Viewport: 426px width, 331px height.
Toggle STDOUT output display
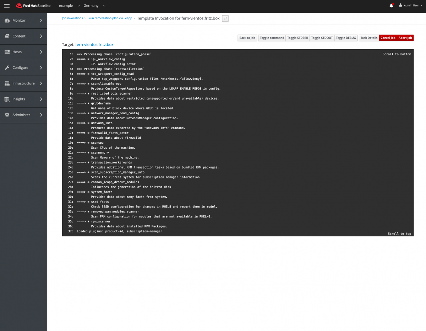[322, 38]
